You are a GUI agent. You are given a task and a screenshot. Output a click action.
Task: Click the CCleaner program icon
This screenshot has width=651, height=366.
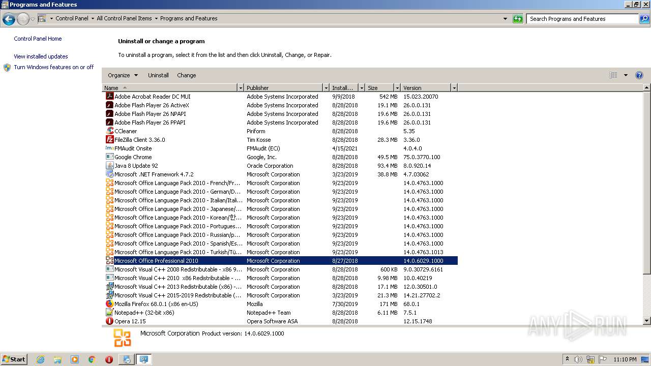click(109, 131)
